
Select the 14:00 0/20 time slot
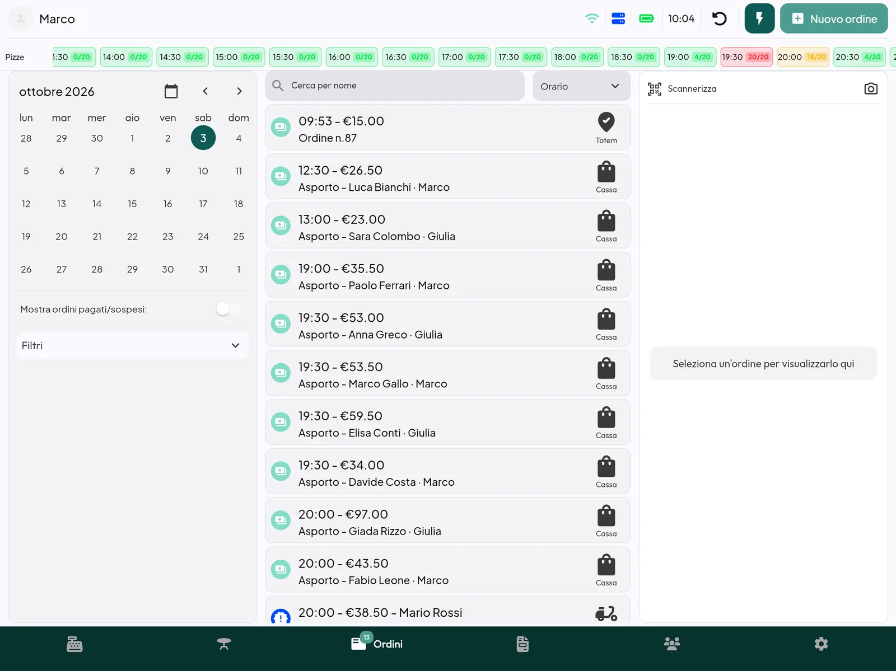125,57
